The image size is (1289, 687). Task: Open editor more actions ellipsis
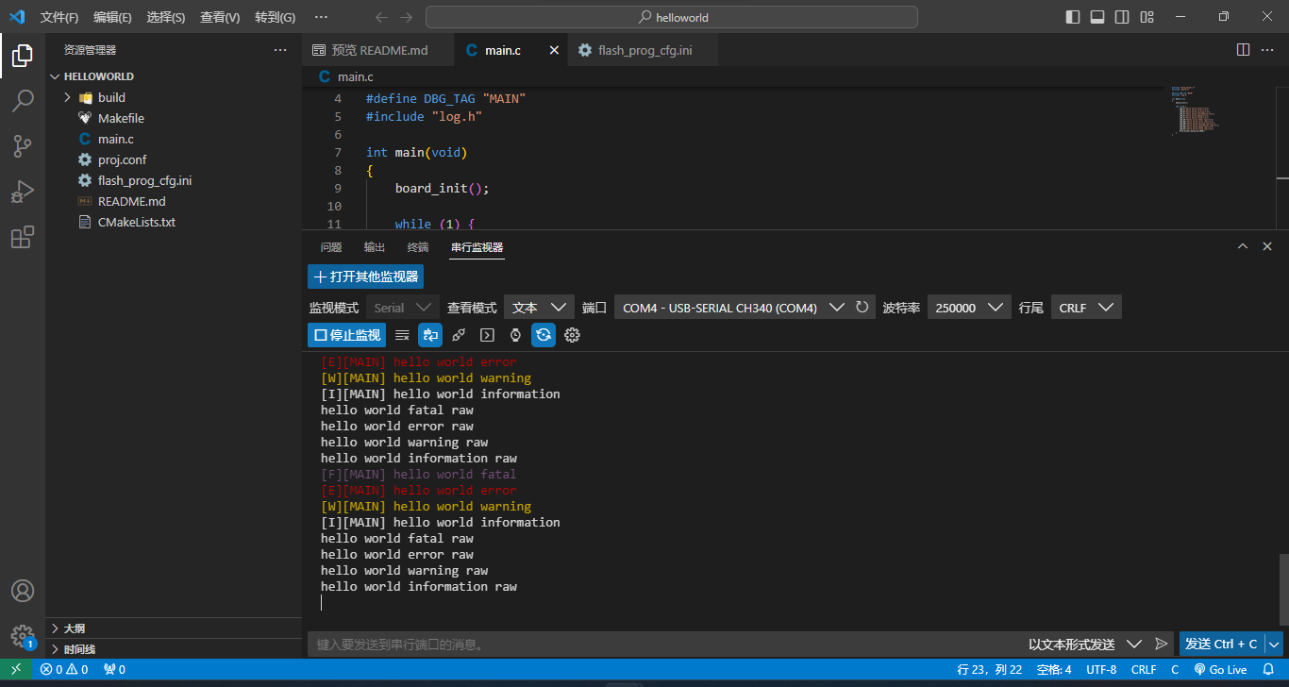pos(1269,50)
